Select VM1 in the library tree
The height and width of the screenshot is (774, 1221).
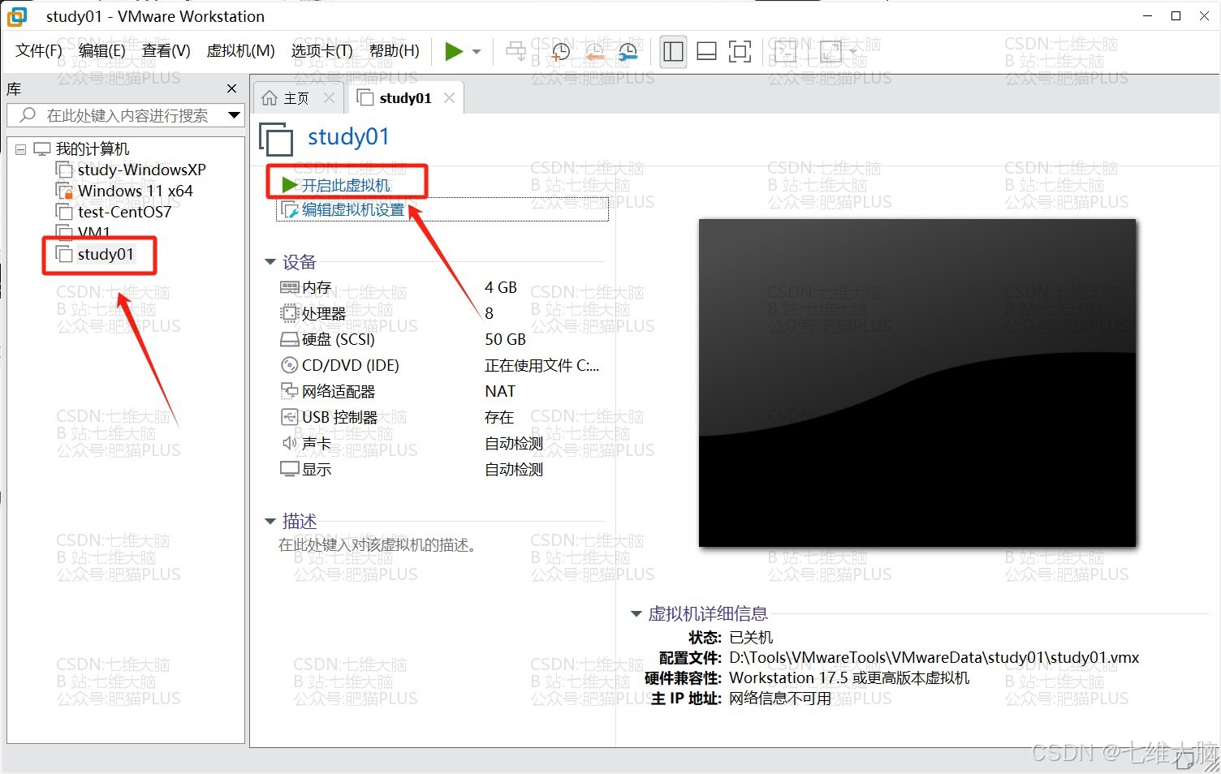pos(93,232)
